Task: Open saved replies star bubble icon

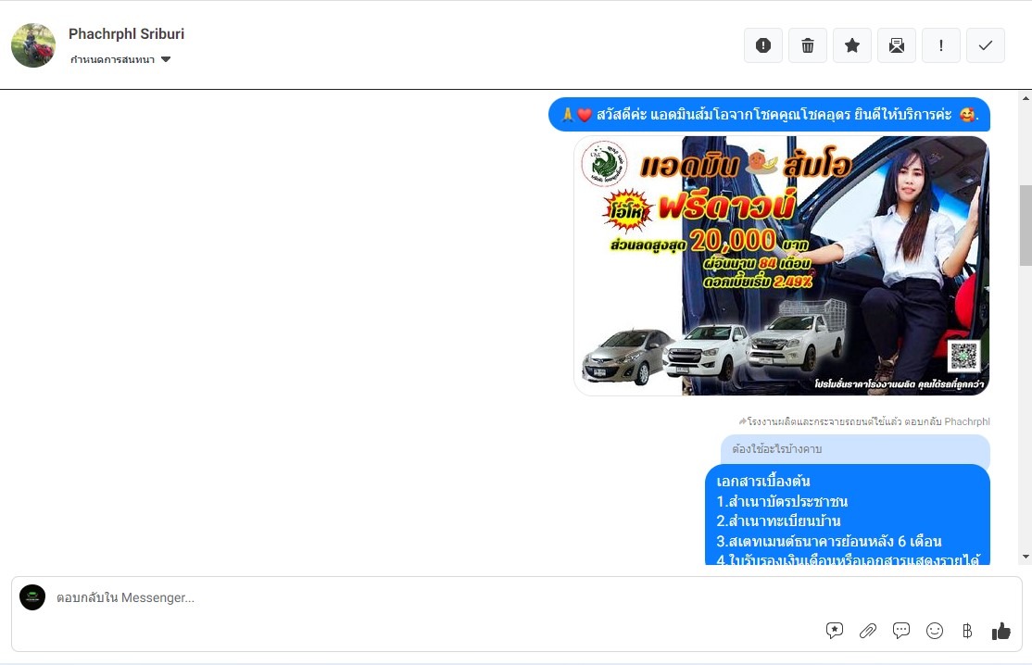Action: [835, 631]
